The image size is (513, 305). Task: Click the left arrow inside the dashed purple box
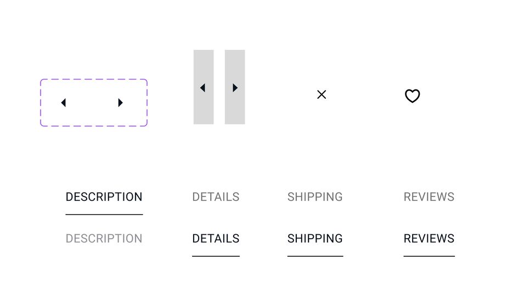(x=64, y=103)
